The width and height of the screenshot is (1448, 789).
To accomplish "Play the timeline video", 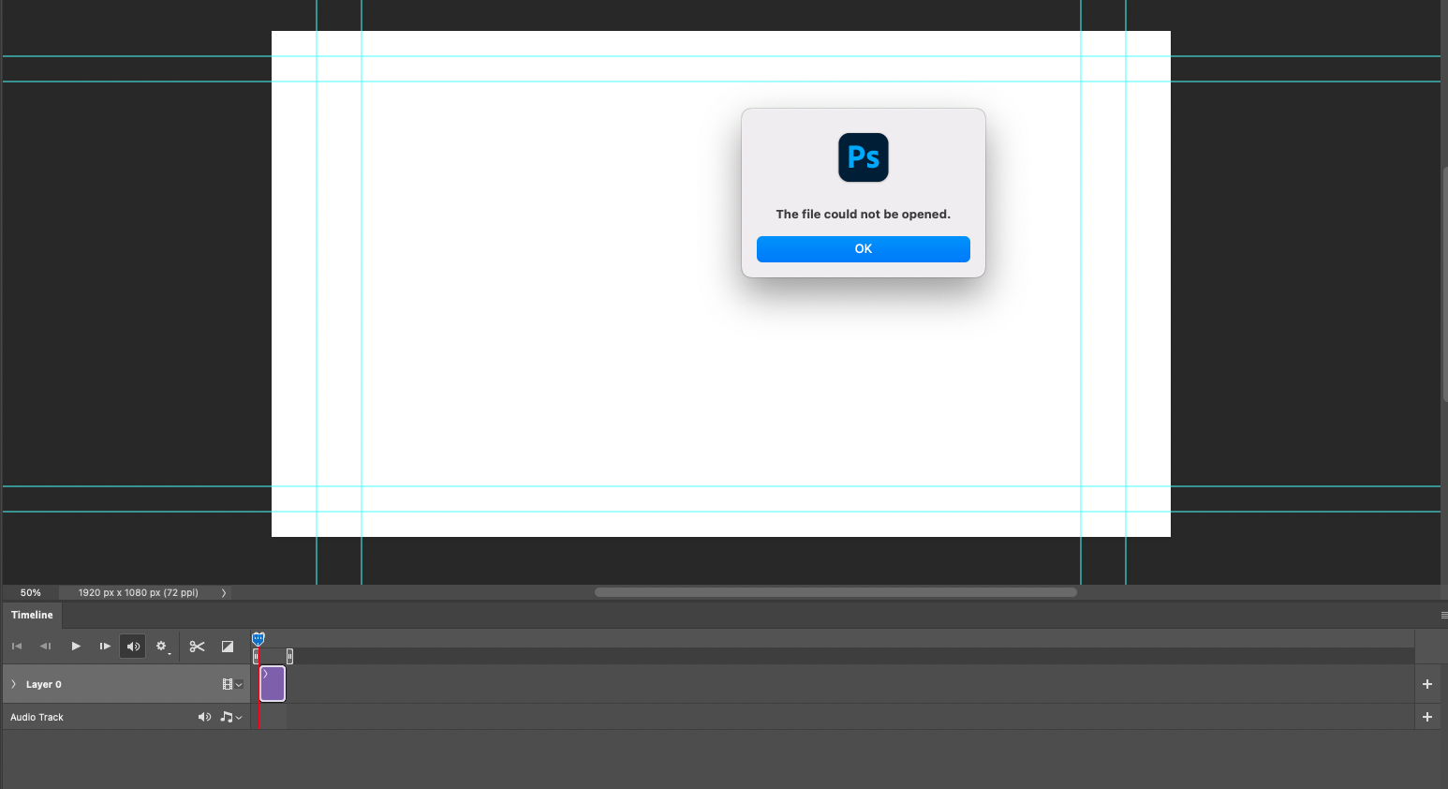I will (76, 646).
